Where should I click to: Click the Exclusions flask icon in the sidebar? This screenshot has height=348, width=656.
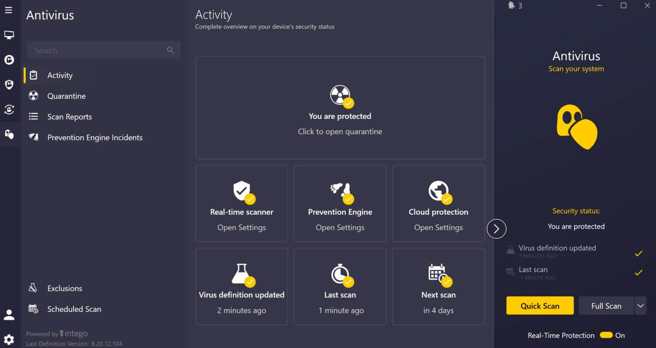33,288
